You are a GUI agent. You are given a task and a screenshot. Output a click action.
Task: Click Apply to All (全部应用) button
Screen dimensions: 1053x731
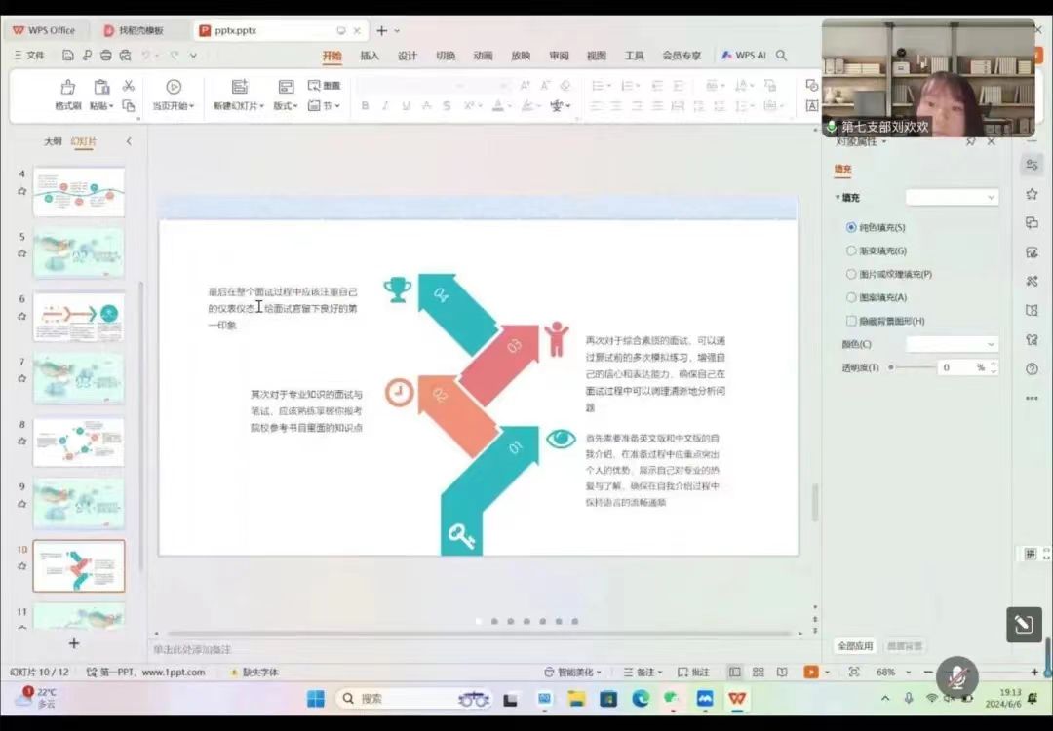tap(855, 646)
